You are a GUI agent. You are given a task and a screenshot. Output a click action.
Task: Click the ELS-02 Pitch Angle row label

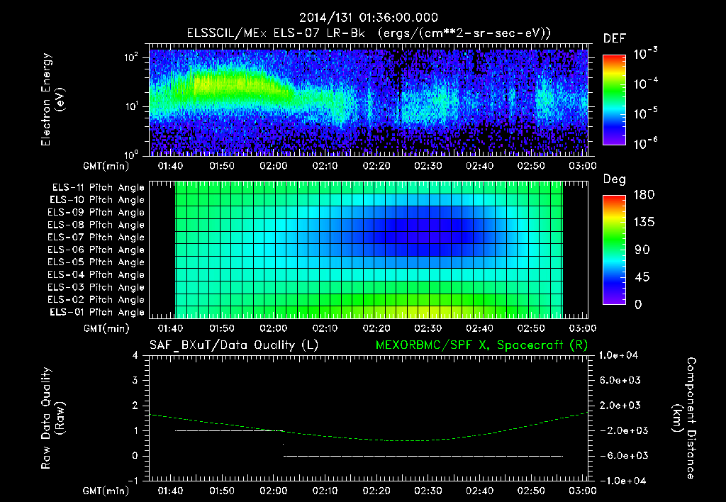(x=96, y=300)
